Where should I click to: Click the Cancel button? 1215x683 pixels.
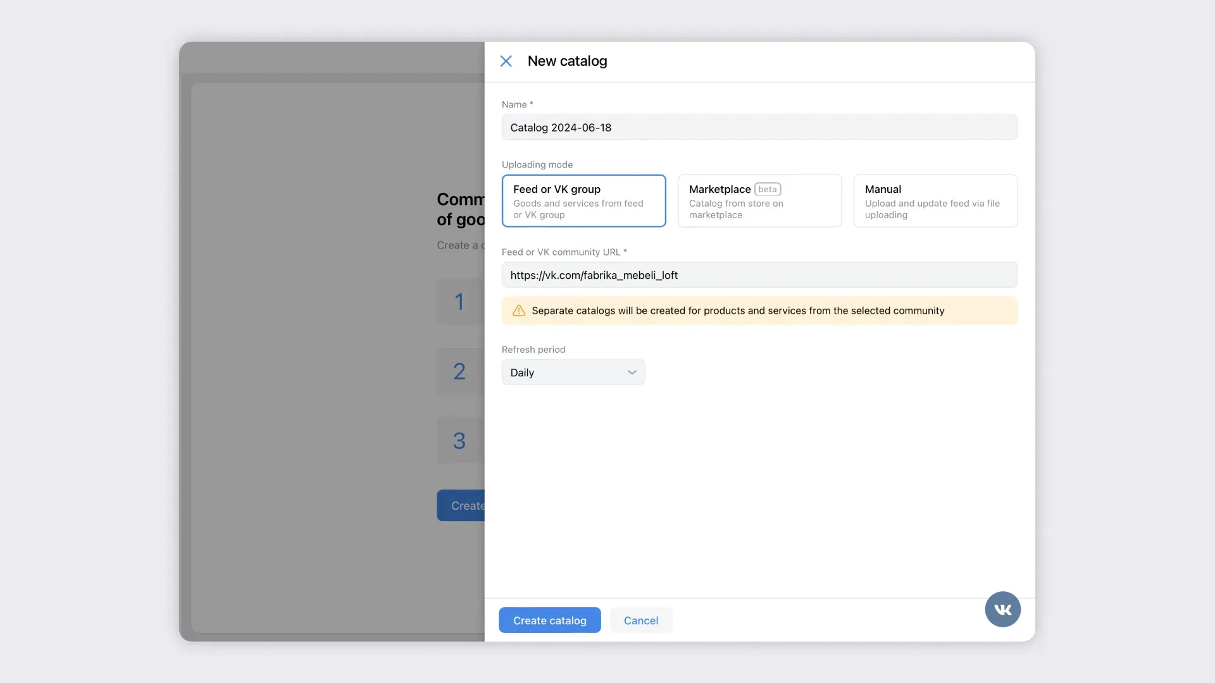point(640,620)
